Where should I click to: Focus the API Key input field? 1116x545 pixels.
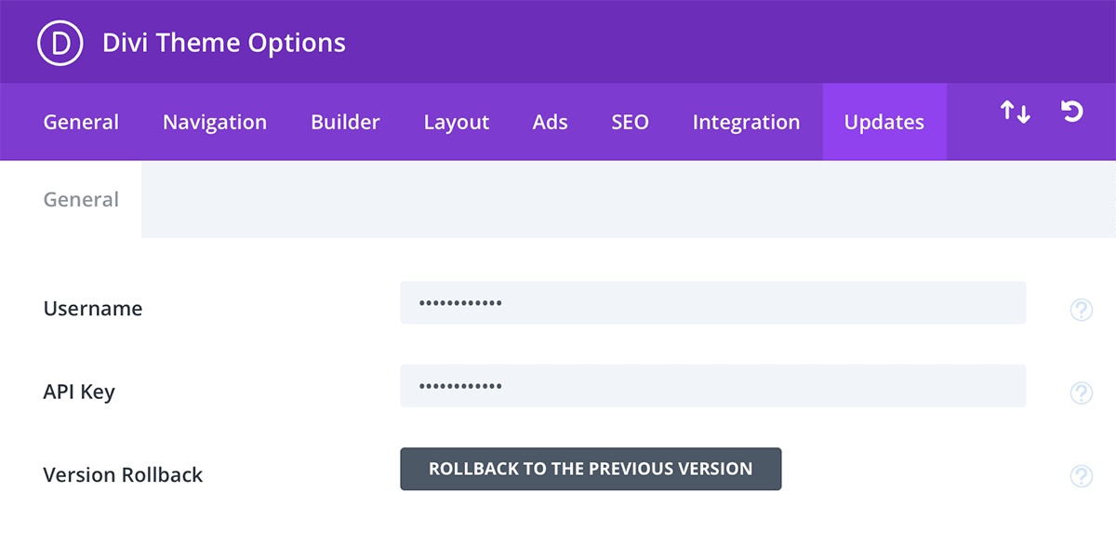pyautogui.click(x=713, y=386)
